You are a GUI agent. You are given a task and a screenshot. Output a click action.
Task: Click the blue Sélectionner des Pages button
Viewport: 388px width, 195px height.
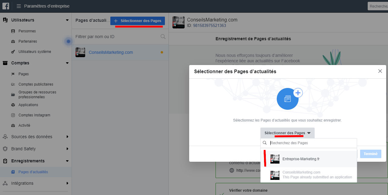[x=138, y=21]
